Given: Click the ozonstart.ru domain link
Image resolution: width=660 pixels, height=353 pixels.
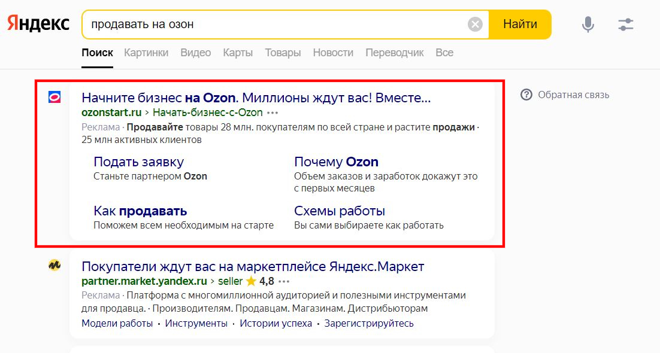Looking at the screenshot, I should [x=111, y=112].
